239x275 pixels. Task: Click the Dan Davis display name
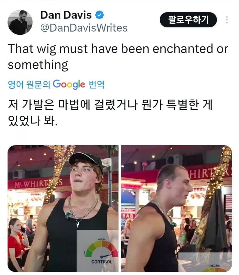[x=66, y=15]
